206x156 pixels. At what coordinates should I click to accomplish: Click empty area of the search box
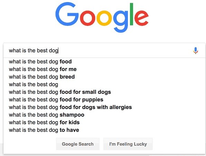[125, 50]
